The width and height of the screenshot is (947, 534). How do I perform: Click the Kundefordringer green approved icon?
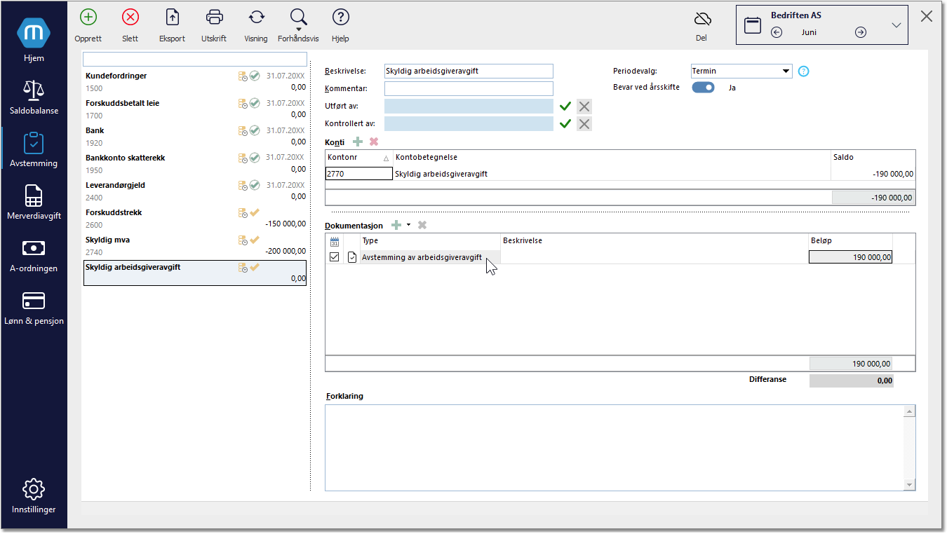pyautogui.click(x=255, y=76)
